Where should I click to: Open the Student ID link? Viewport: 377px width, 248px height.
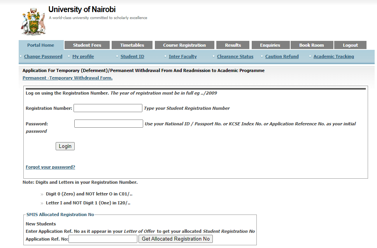[132, 56]
